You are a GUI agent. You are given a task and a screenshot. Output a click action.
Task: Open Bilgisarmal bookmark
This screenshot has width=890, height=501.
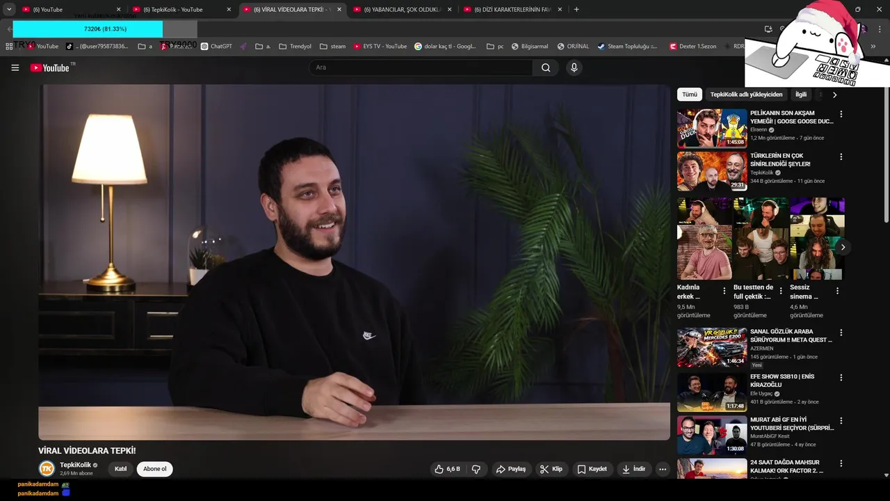point(530,47)
